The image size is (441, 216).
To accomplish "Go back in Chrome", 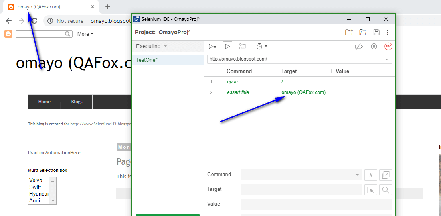I will 9,21.
